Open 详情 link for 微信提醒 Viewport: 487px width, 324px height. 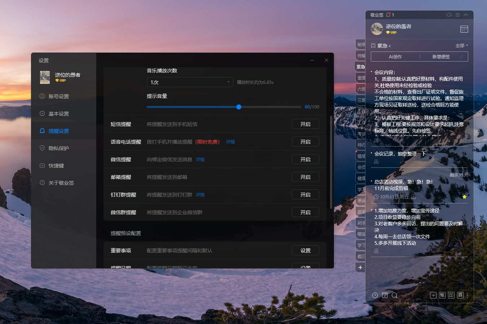click(x=200, y=159)
